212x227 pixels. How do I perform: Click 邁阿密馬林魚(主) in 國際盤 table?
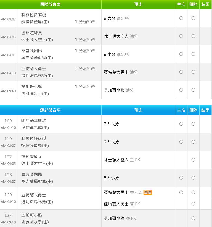(37, 76)
